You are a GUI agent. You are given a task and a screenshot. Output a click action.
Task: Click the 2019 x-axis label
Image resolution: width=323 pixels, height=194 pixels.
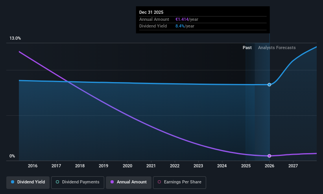click(103, 166)
